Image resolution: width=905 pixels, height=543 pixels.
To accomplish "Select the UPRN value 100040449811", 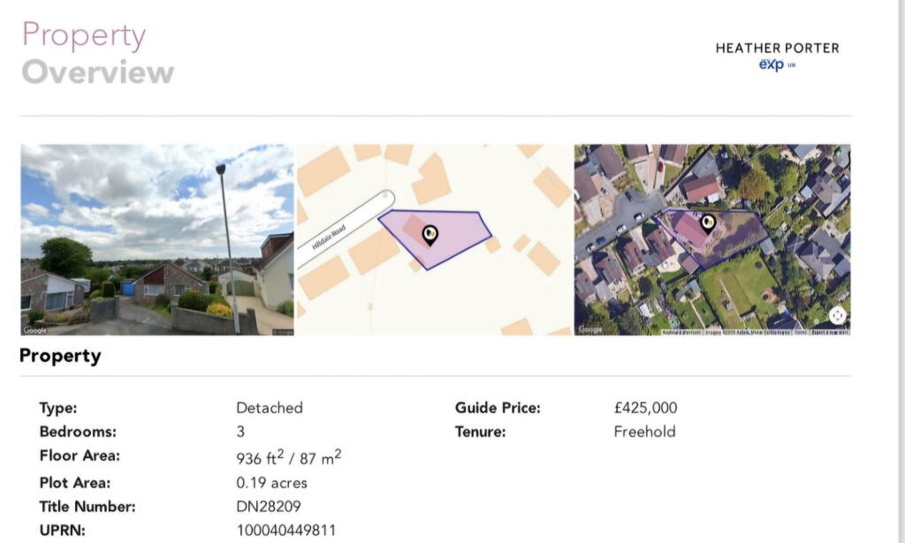I will click(x=286, y=531).
